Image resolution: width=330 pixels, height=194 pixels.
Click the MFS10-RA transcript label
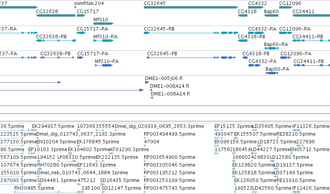point(105,36)
